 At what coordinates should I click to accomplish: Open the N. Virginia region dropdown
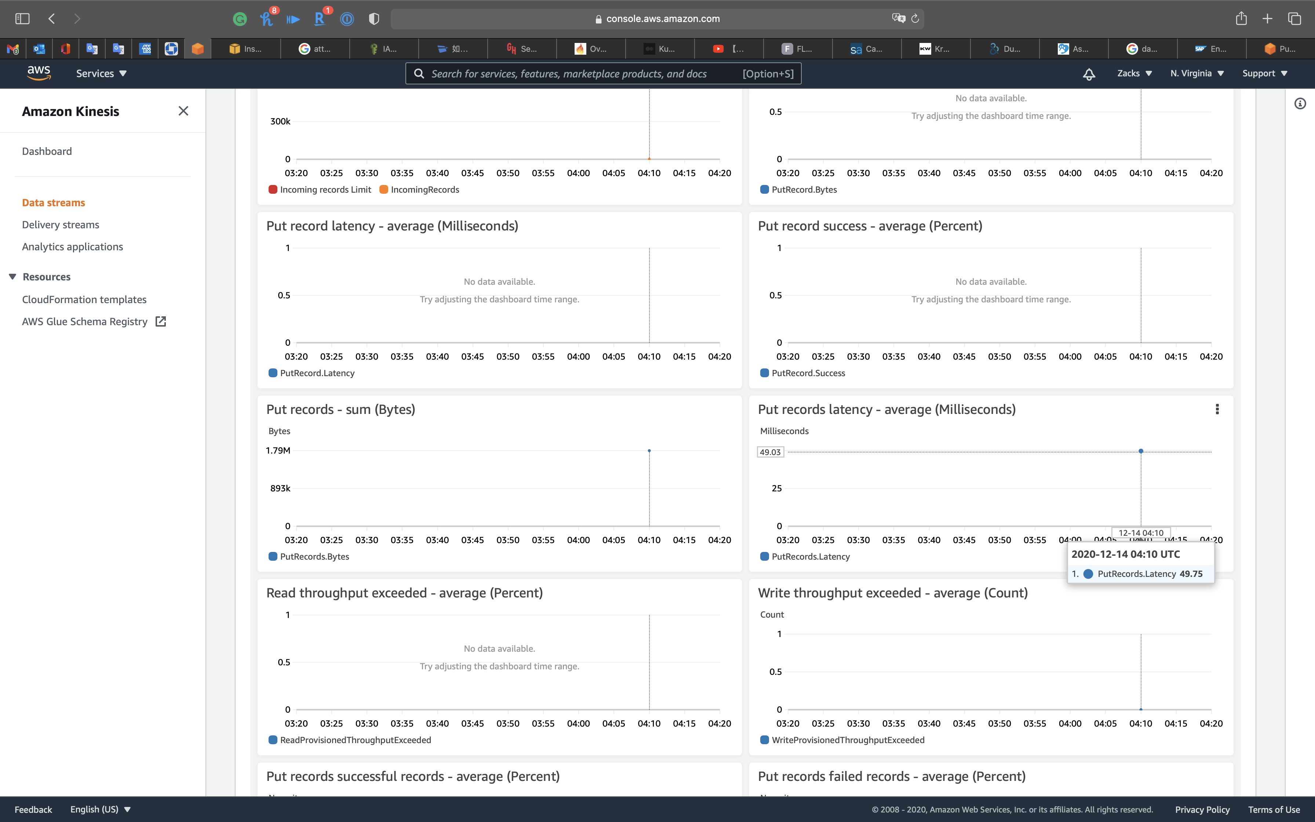pyautogui.click(x=1196, y=73)
